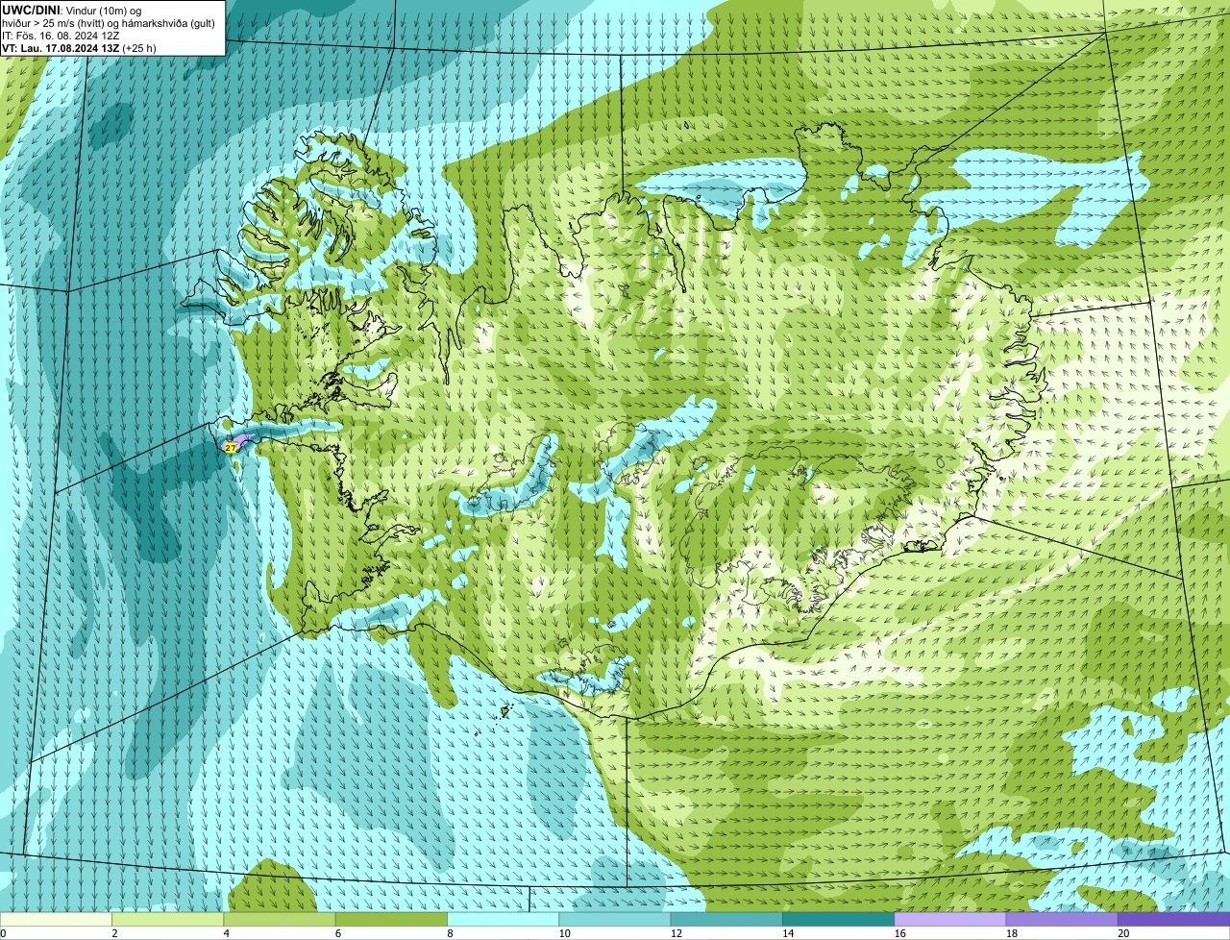1230x940 pixels.
Task: Click the legend scale label 8
Action: point(450,933)
